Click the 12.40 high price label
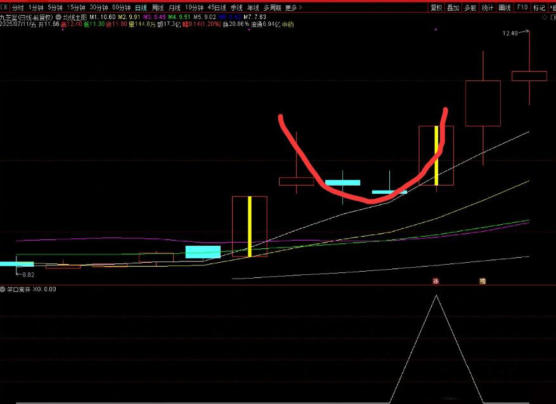 click(x=510, y=33)
